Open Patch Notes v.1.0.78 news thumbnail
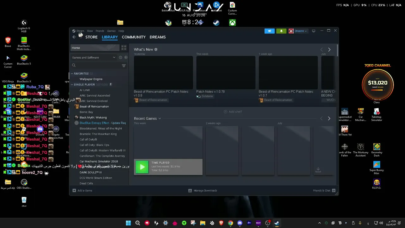Viewport: 405px width, 228px height. (x=226, y=73)
